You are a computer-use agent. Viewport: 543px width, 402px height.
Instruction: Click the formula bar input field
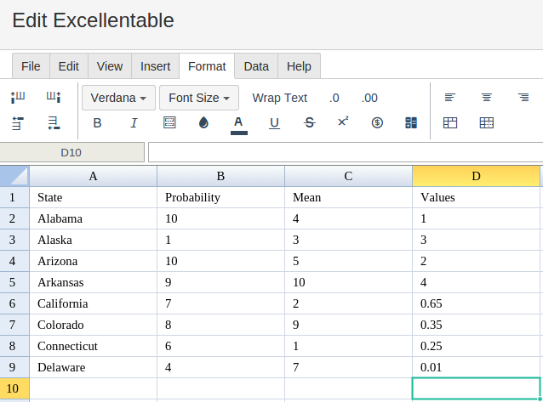click(345, 153)
